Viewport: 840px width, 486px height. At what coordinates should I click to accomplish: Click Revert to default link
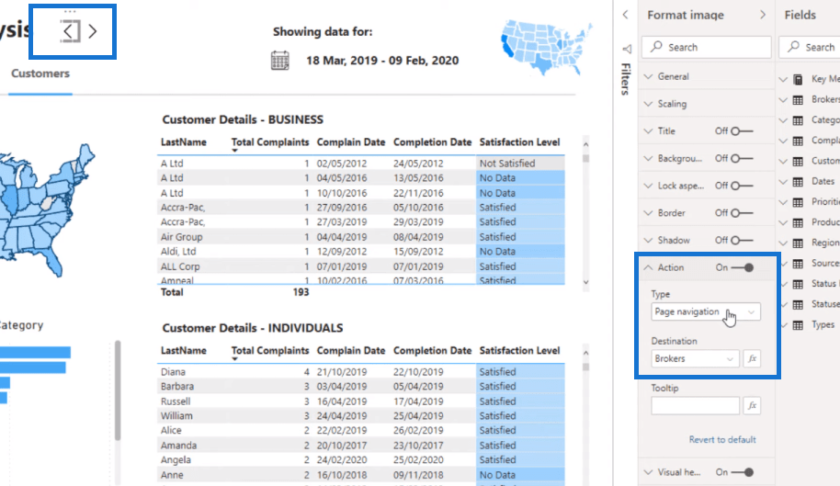coord(722,439)
